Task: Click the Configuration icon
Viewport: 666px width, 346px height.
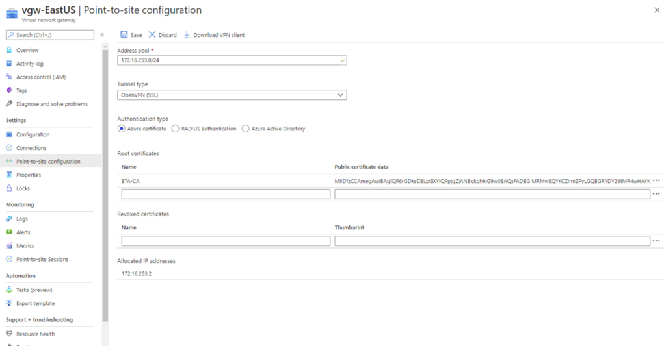Action: (9, 134)
